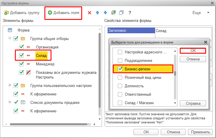Collapse Группа общие отборы tree node

pyautogui.click(x=10, y=38)
